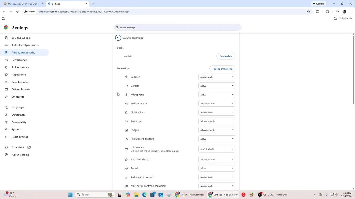355x199 pixels.
Task: Click the magnifier icon in Search settings
Action: tap(117, 28)
